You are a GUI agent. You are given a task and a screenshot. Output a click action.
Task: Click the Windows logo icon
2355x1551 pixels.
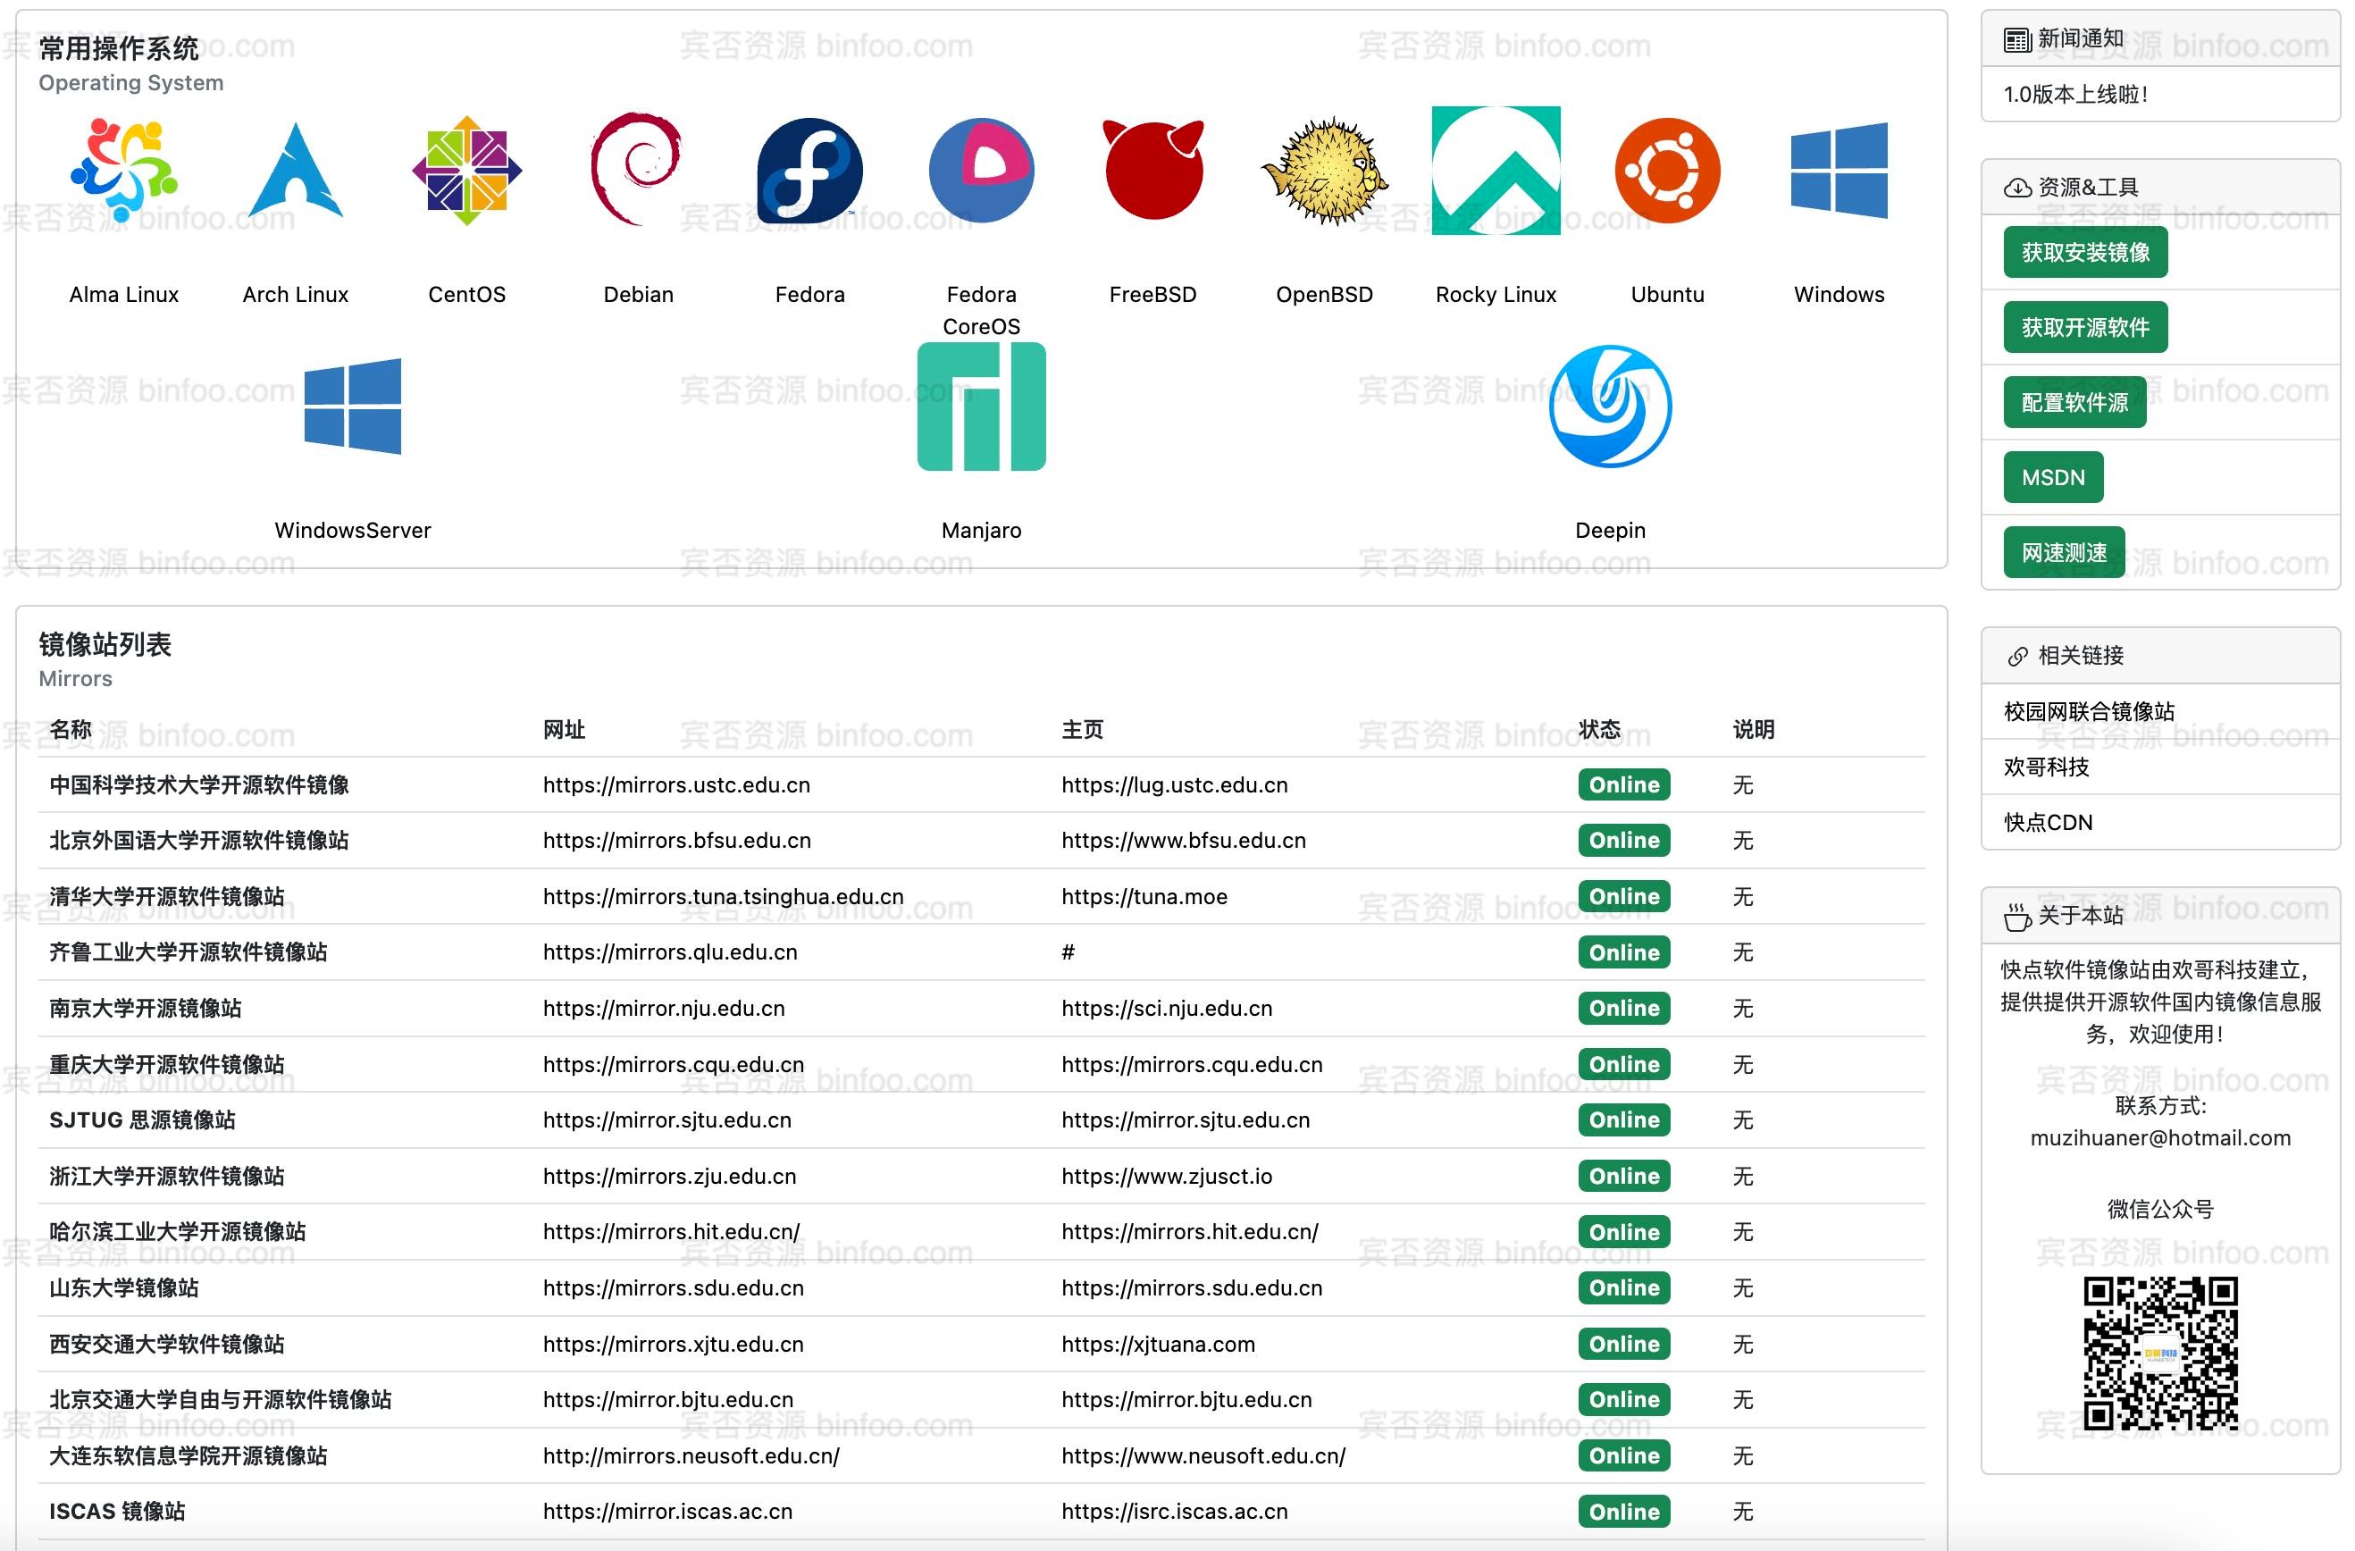(x=1839, y=171)
